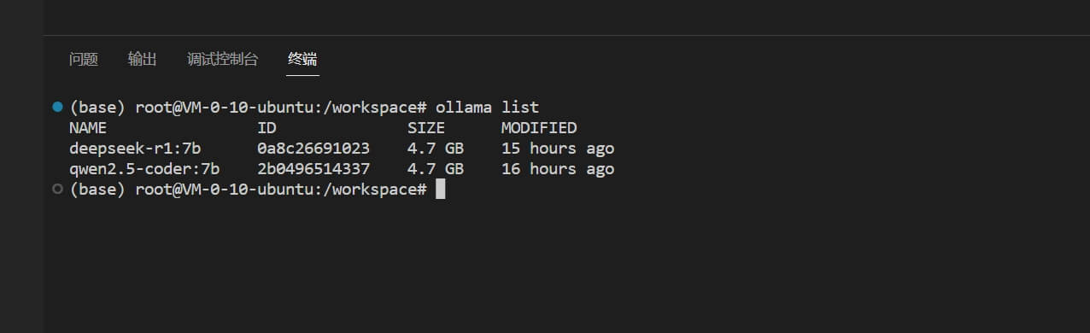Click the blue command-success dot beside ollama list
The width and height of the screenshot is (1090, 333).
[x=57, y=107]
